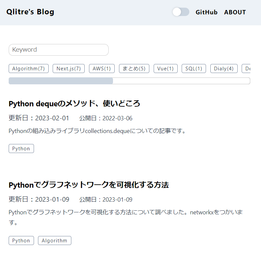261x257 pixels.
Task: Click the partially hidden tag after Dialy
Action: pos(246,69)
